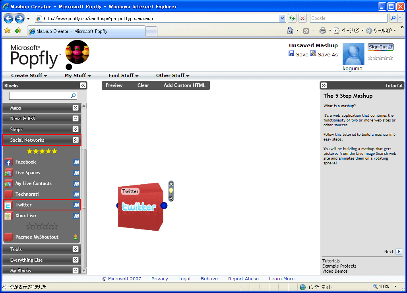Open Twitter block settings via wrench icon
The height and width of the screenshot is (293, 407).
[171, 199]
